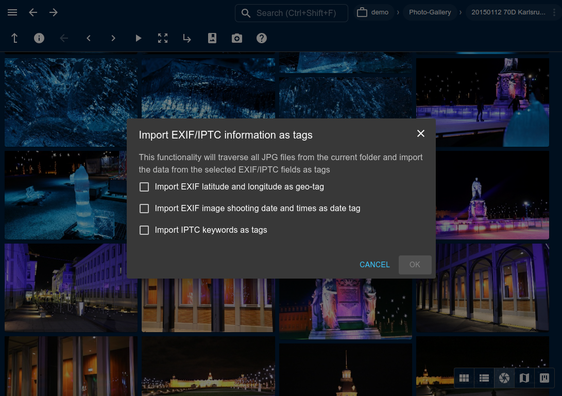Screen dimensions: 562x396
Task: Open the current folder's three-dot menu
Action: click(x=554, y=13)
